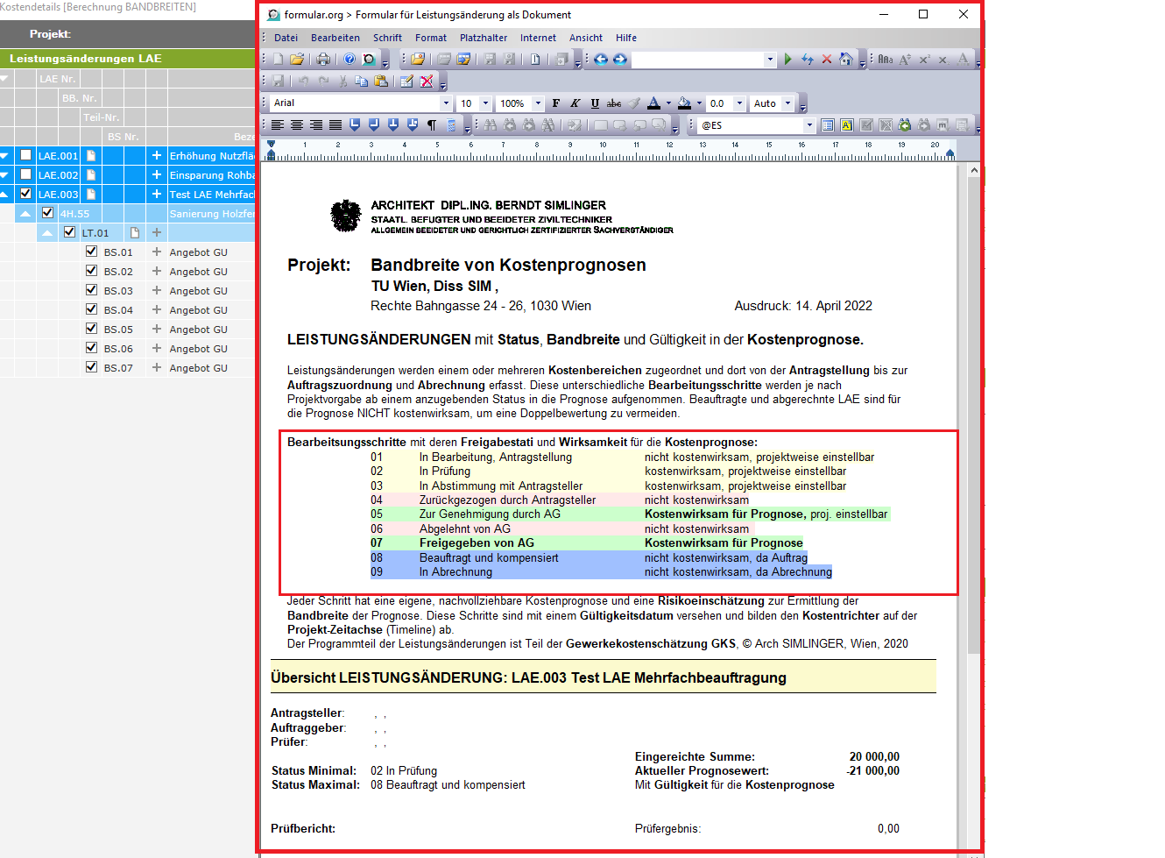Open the Bearbeiten menu
Screen dimensions: 1165x858
coord(335,38)
